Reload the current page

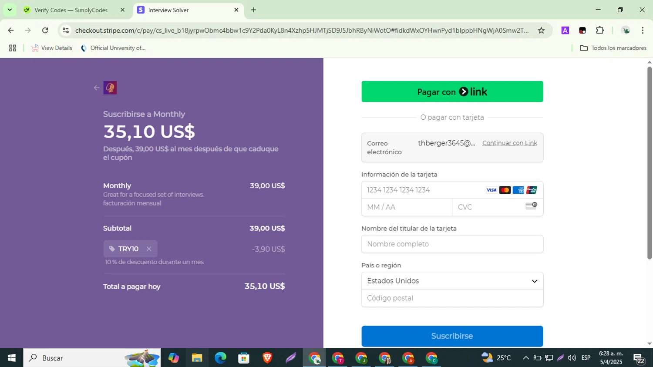pyautogui.click(x=45, y=30)
